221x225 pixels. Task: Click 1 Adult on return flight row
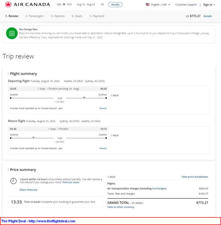point(115,135)
